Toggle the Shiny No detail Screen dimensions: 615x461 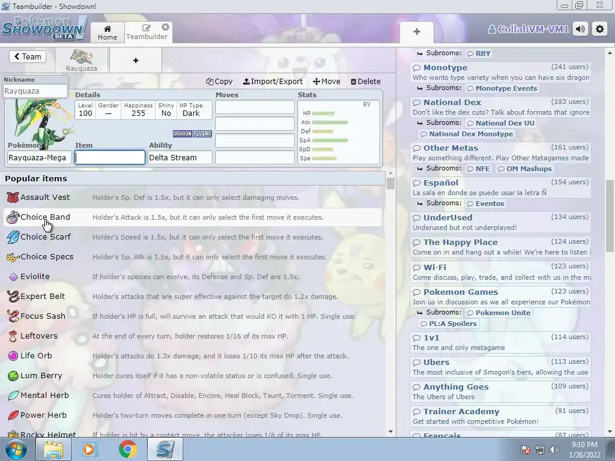(x=166, y=110)
